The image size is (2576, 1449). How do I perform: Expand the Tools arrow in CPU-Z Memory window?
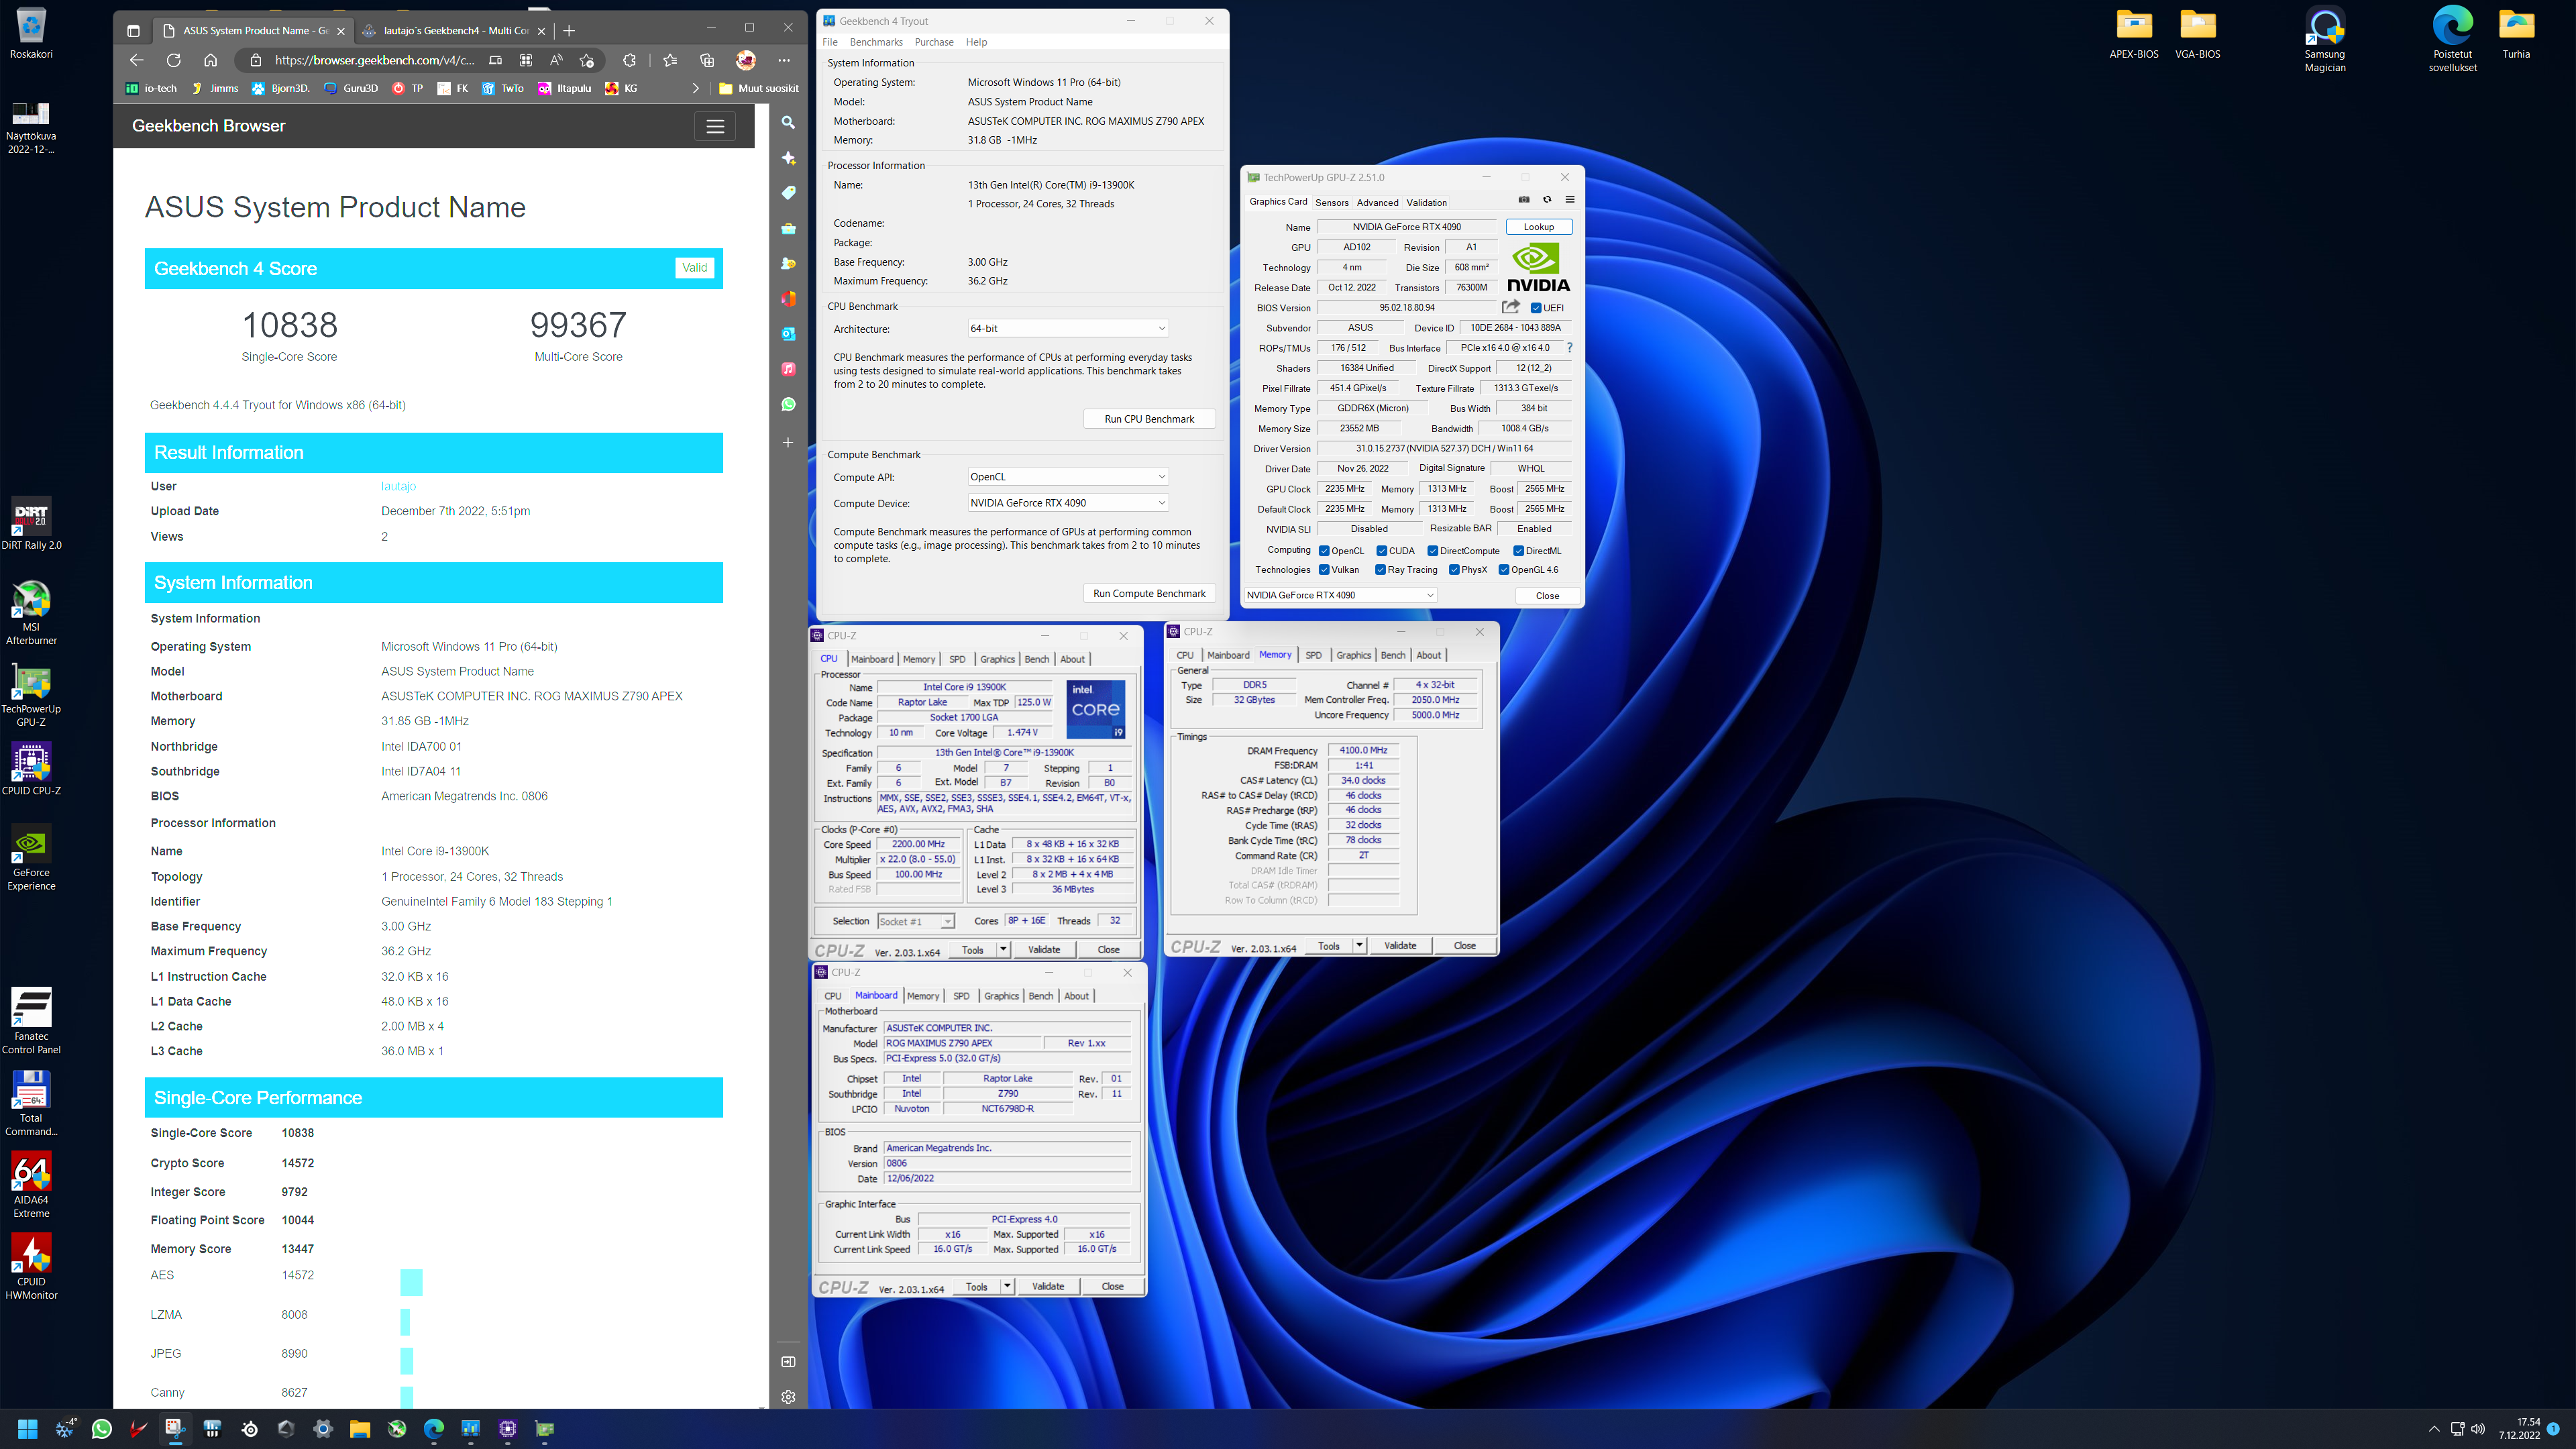1359,945
